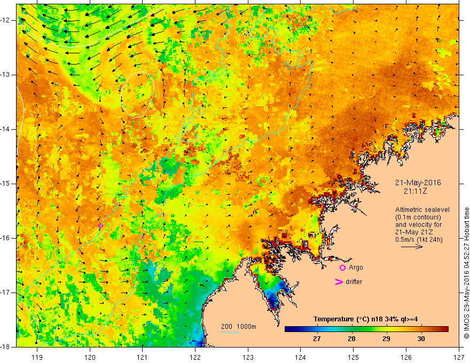Click the '21-May-2016' date label
Screen dimensions: 470x363
click(418, 183)
